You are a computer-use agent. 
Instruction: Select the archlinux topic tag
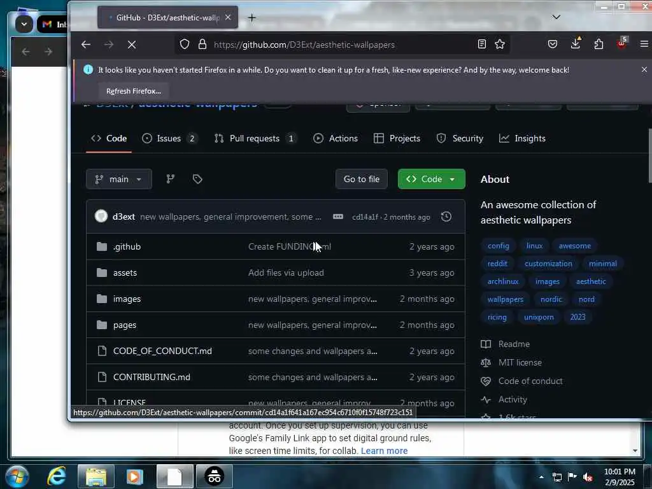point(503,281)
